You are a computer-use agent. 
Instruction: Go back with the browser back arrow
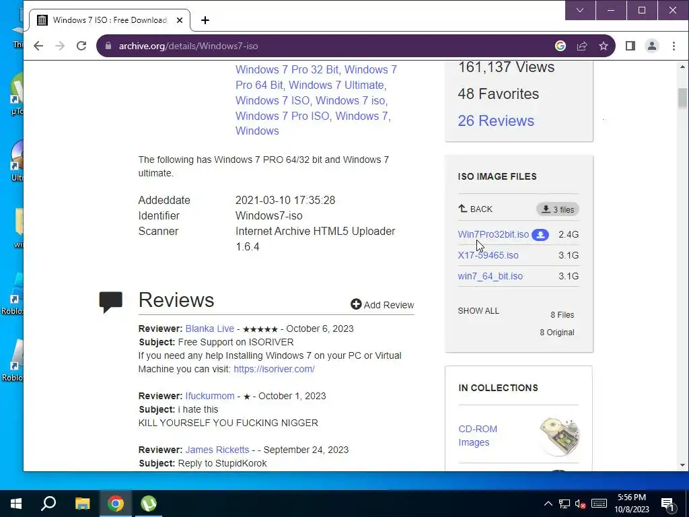(38, 46)
